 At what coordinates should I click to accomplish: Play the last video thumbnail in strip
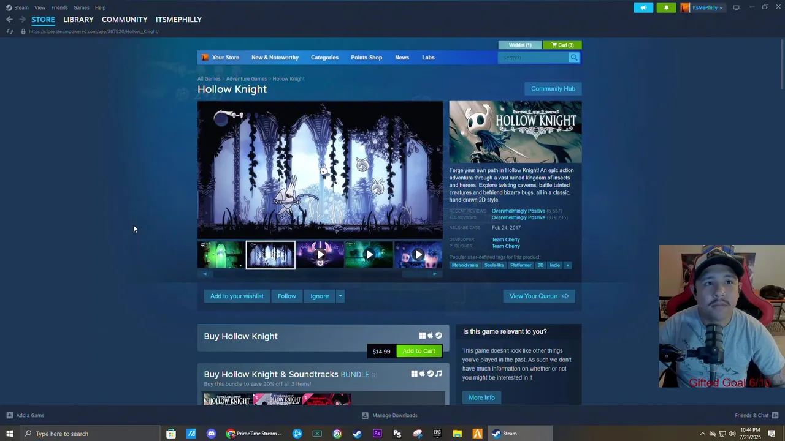tap(418, 255)
